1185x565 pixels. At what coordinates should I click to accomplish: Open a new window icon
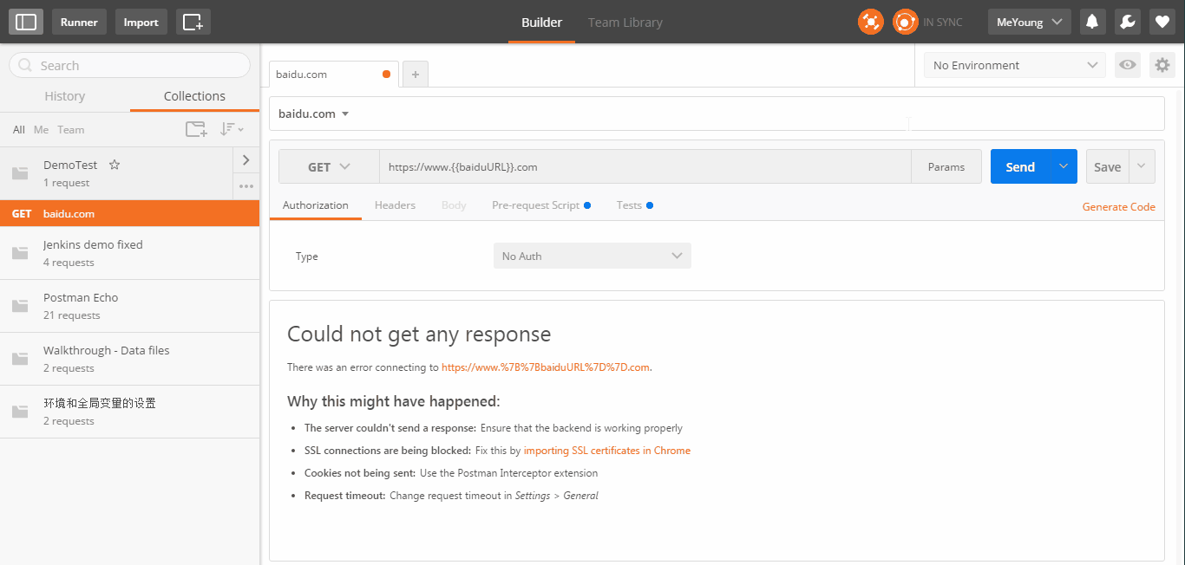(x=193, y=22)
